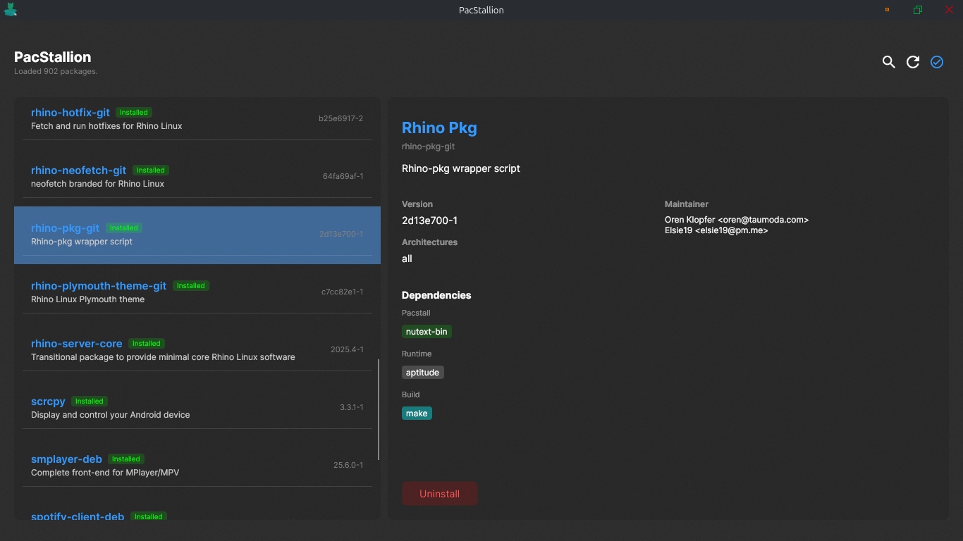963x541 pixels.
Task: Click the Installed badge next to scrcpy
Action: pos(90,402)
